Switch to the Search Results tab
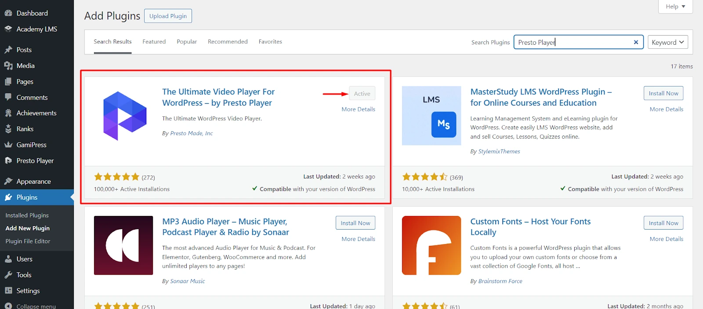This screenshot has width=703, height=309. [x=112, y=42]
